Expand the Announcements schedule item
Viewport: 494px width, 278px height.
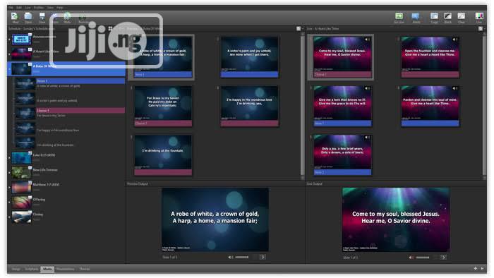coord(9,40)
